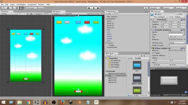Open Chrome from the taskbar
The width and height of the screenshot is (188, 105).
click(28, 102)
